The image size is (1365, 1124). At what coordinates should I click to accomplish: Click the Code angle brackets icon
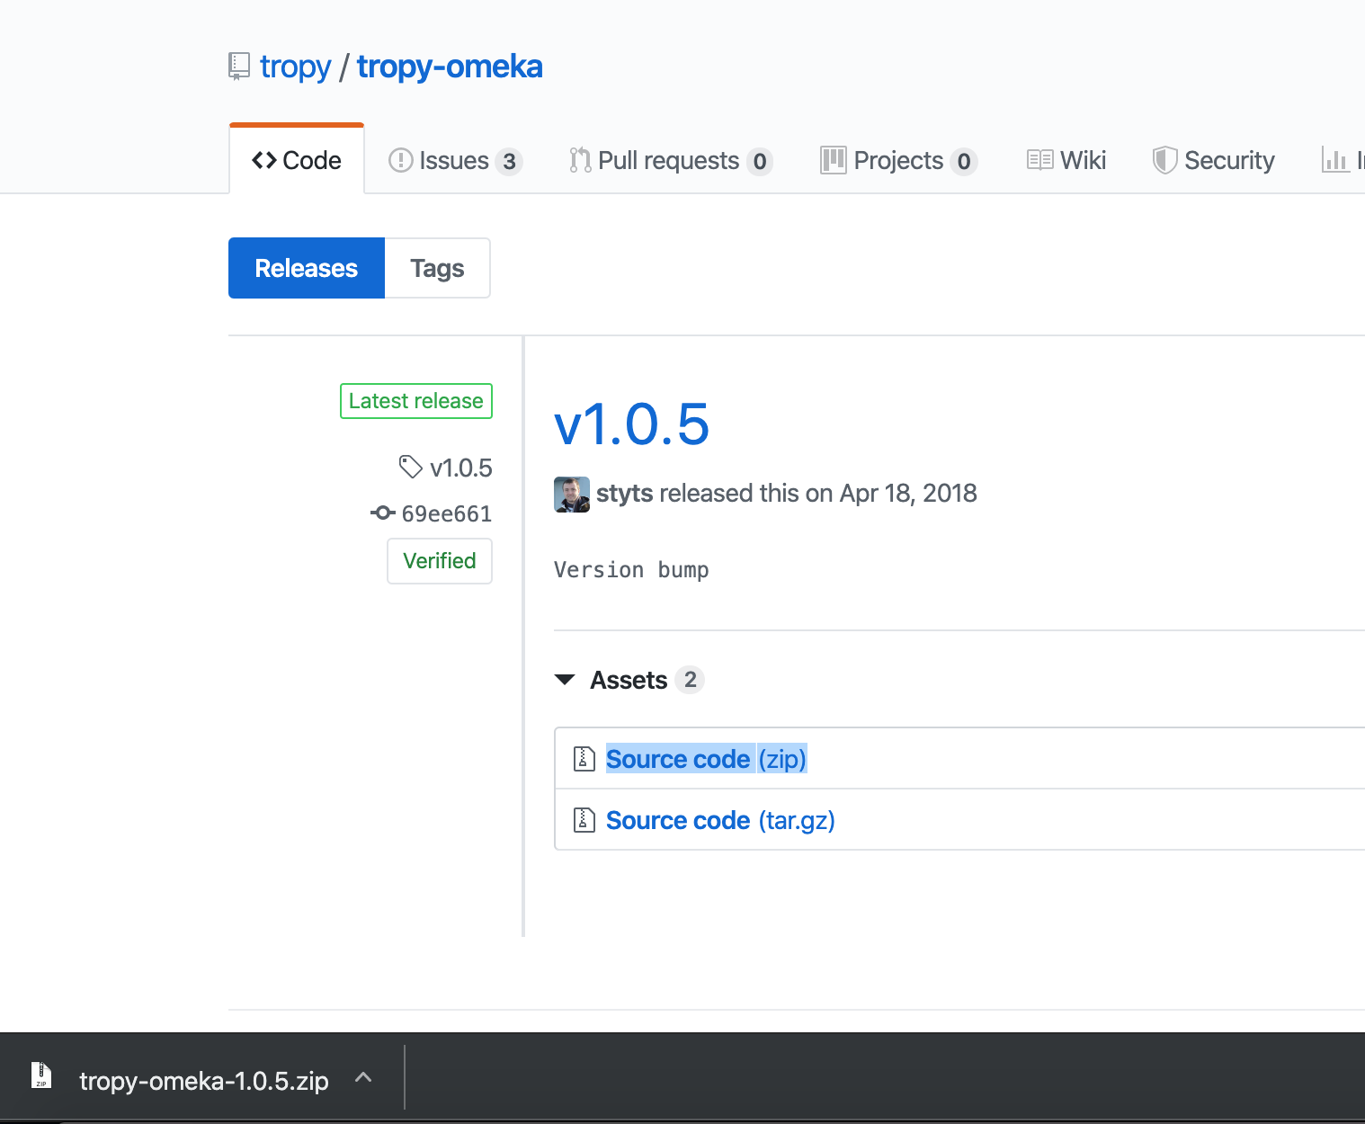click(x=264, y=160)
